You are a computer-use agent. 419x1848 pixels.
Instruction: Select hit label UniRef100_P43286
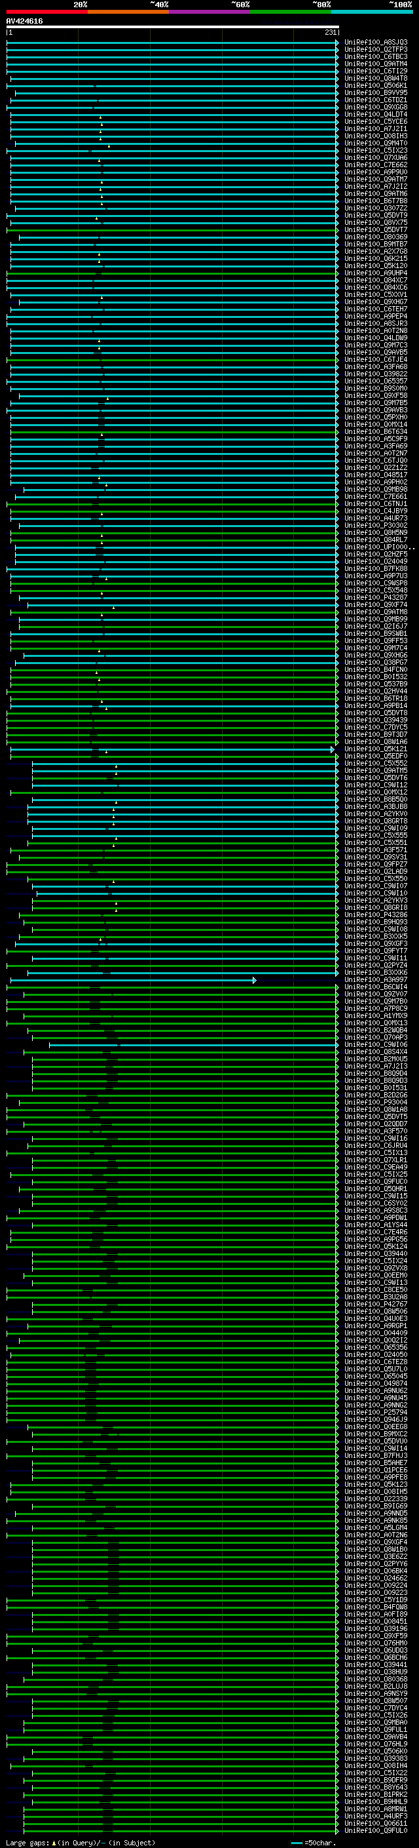tap(376, 914)
